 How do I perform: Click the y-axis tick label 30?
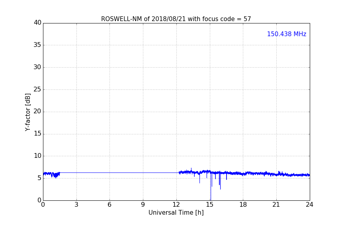tap(37, 67)
